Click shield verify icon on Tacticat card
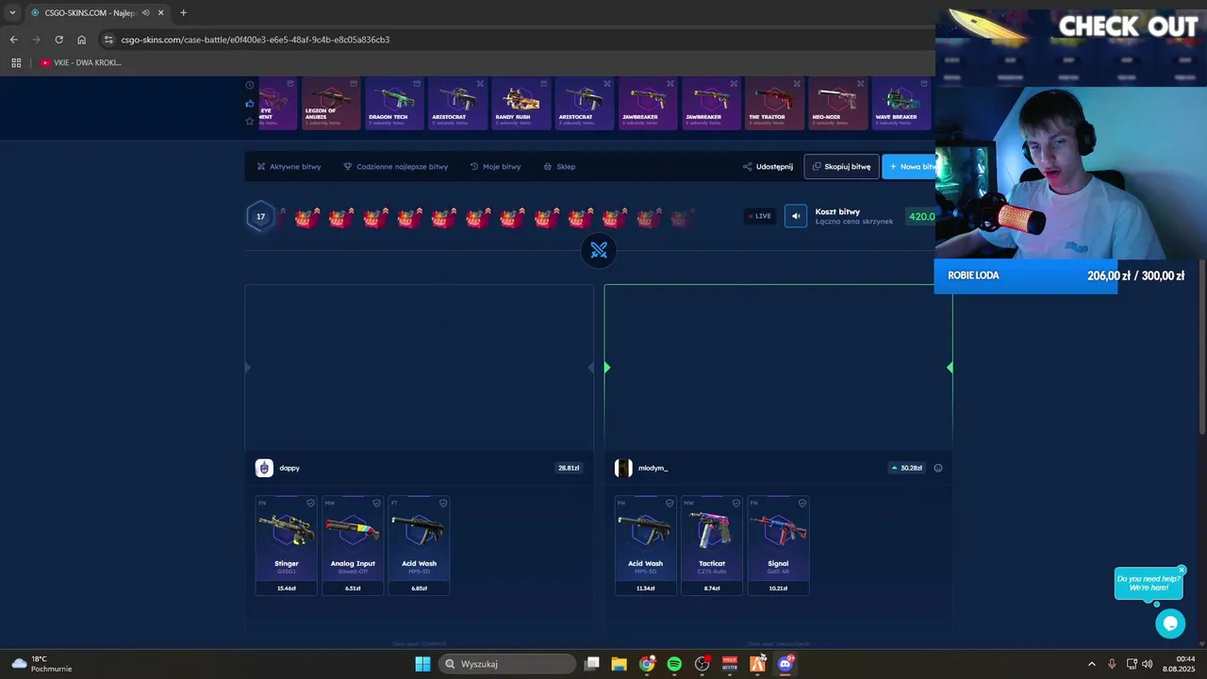The image size is (1207, 679). pos(736,503)
